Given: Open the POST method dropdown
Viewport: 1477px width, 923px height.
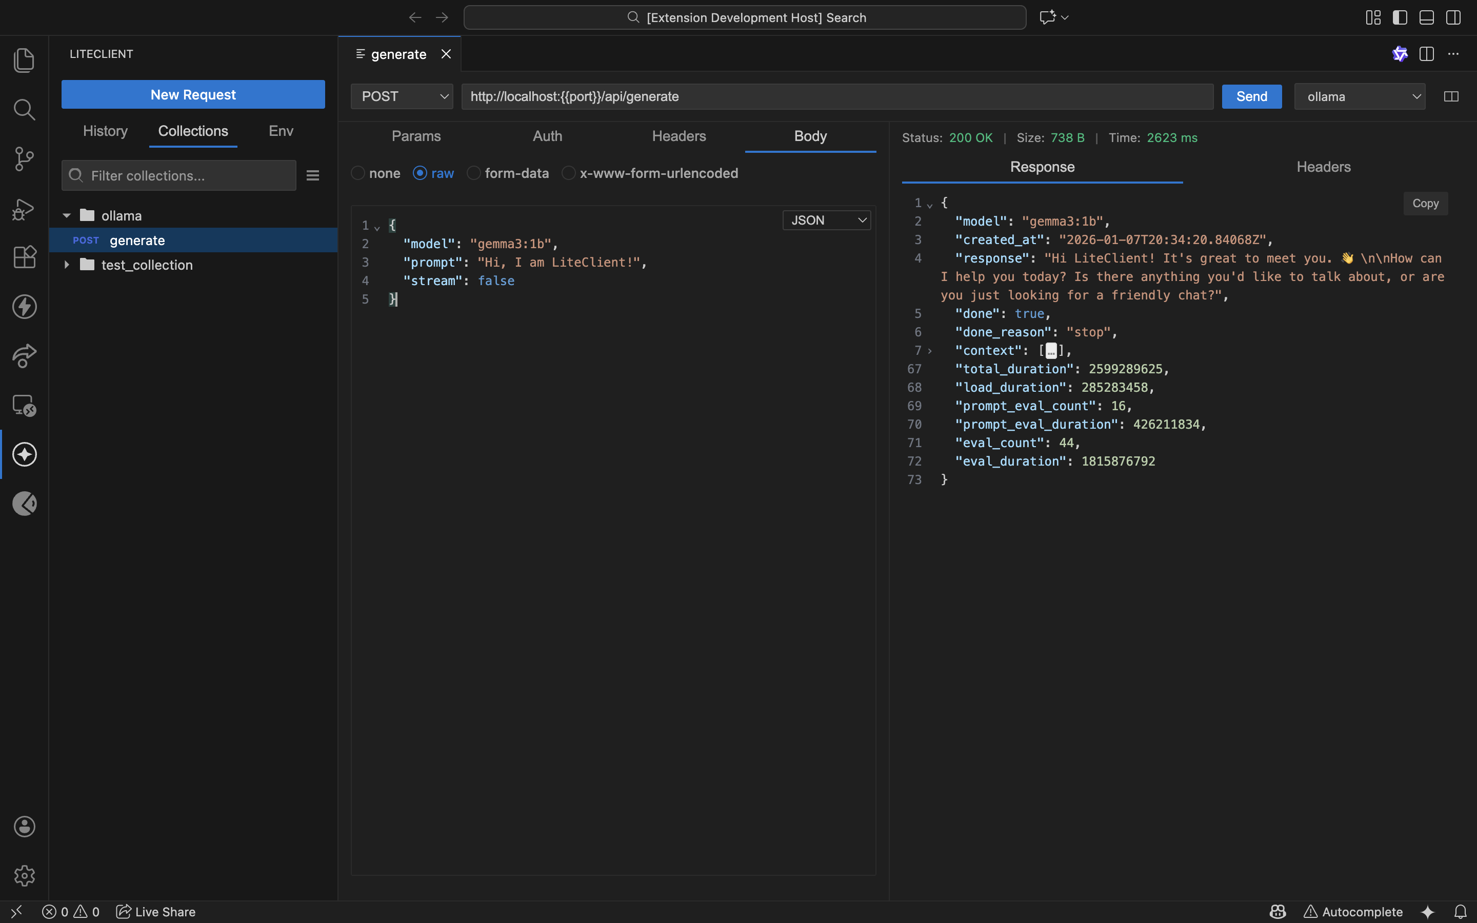Looking at the screenshot, I should 402,96.
